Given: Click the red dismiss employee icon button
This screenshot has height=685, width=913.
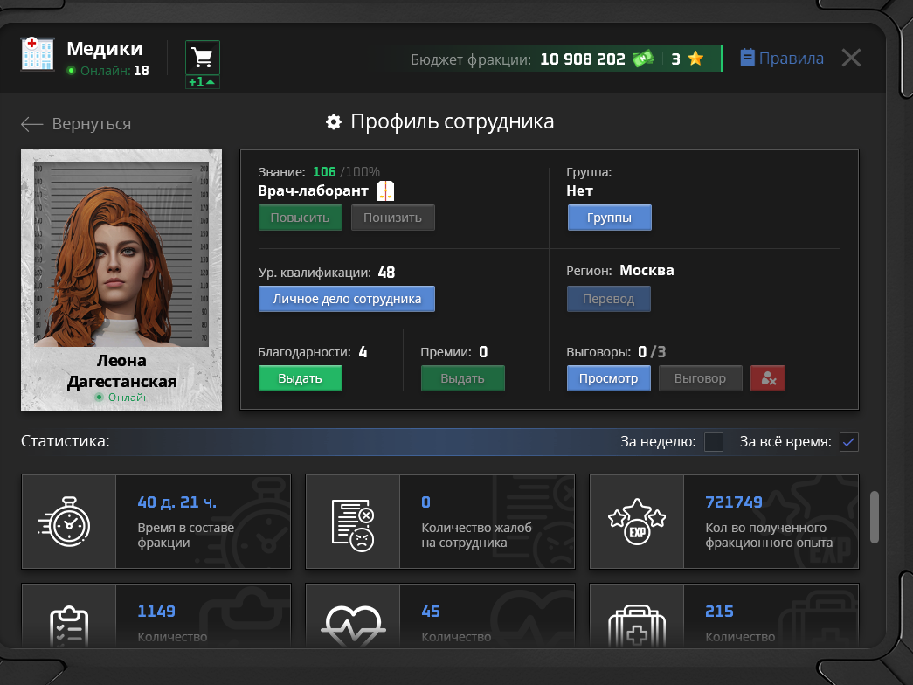Looking at the screenshot, I should (x=768, y=378).
